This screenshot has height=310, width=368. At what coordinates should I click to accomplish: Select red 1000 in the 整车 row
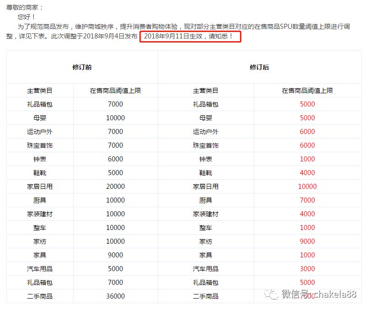coord(307,228)
